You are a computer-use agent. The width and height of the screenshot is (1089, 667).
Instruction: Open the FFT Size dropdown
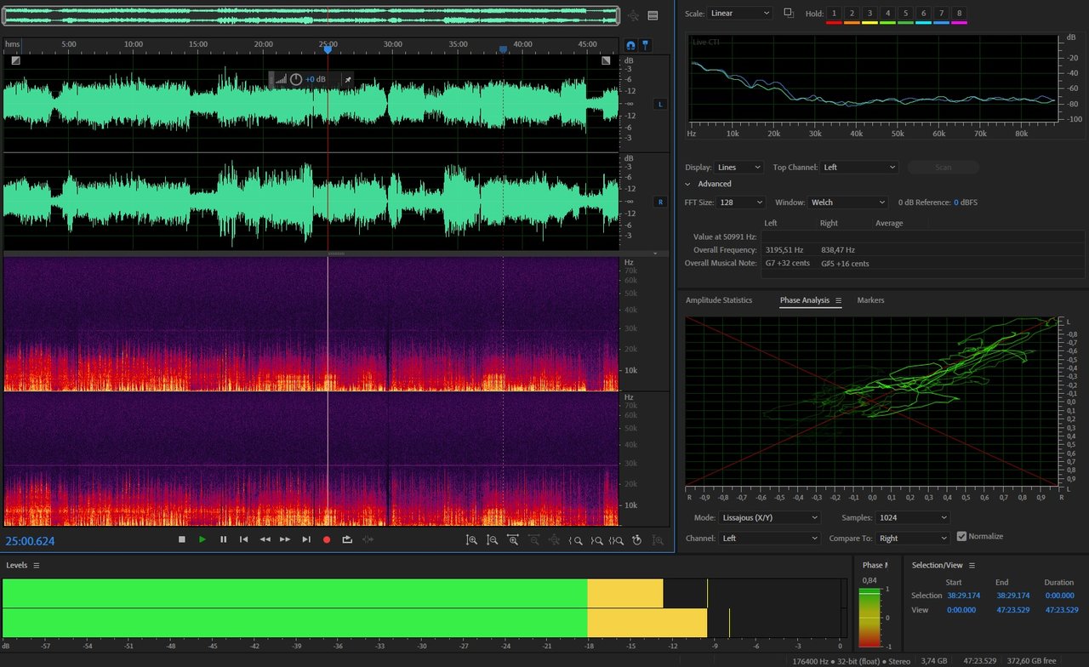(740, 202)
